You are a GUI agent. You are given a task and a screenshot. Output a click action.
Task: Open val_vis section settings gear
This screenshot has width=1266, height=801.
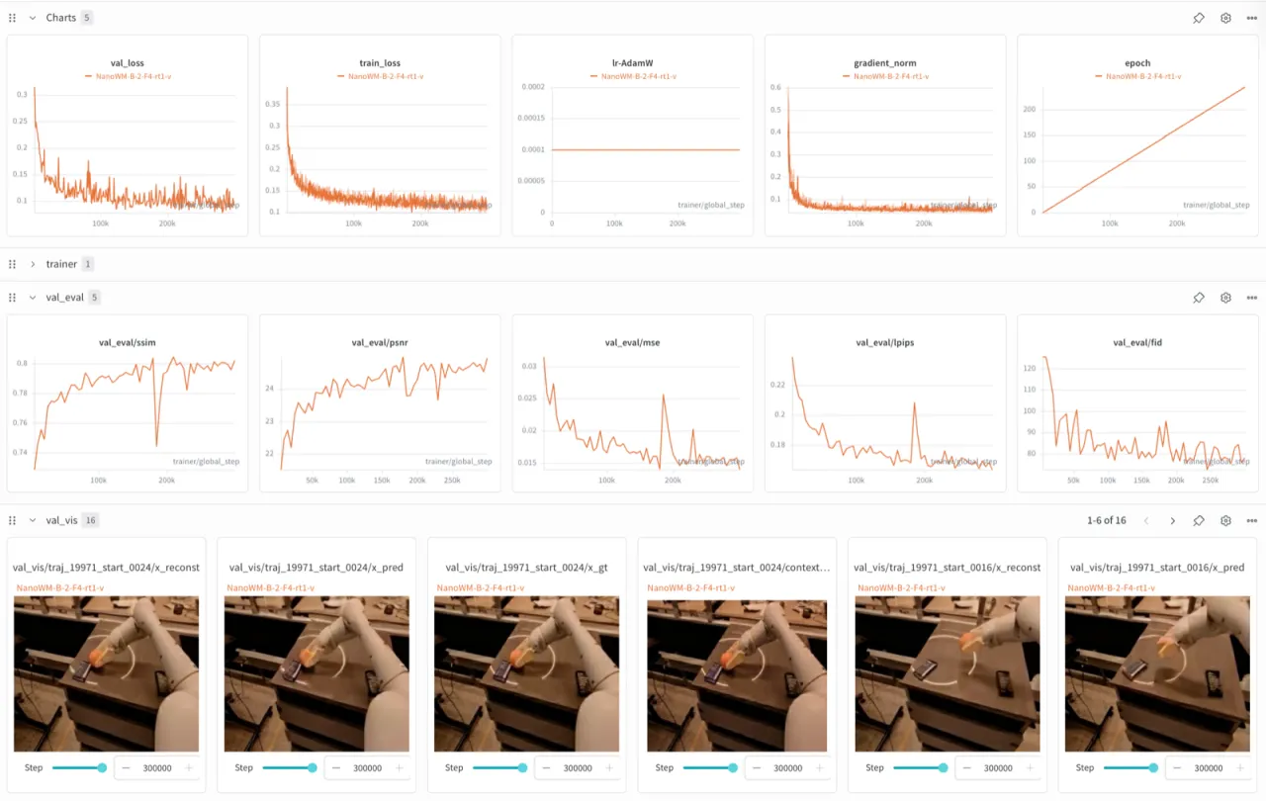[1225, 520]
